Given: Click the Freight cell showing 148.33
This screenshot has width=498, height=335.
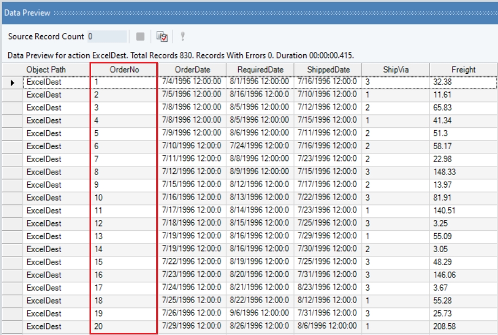Looking at the screenshot, I should coord(463,172).
